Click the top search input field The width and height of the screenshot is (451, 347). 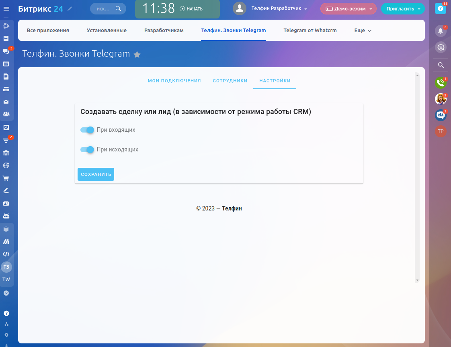[x=108, y=9]
